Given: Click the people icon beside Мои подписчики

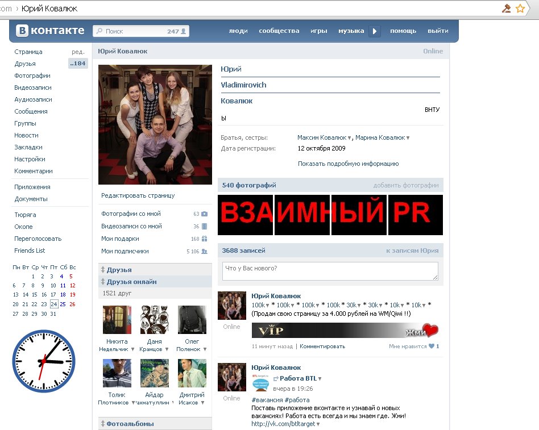Looking at the screenshot, I should pyautogui.click(x=204, y=252).
